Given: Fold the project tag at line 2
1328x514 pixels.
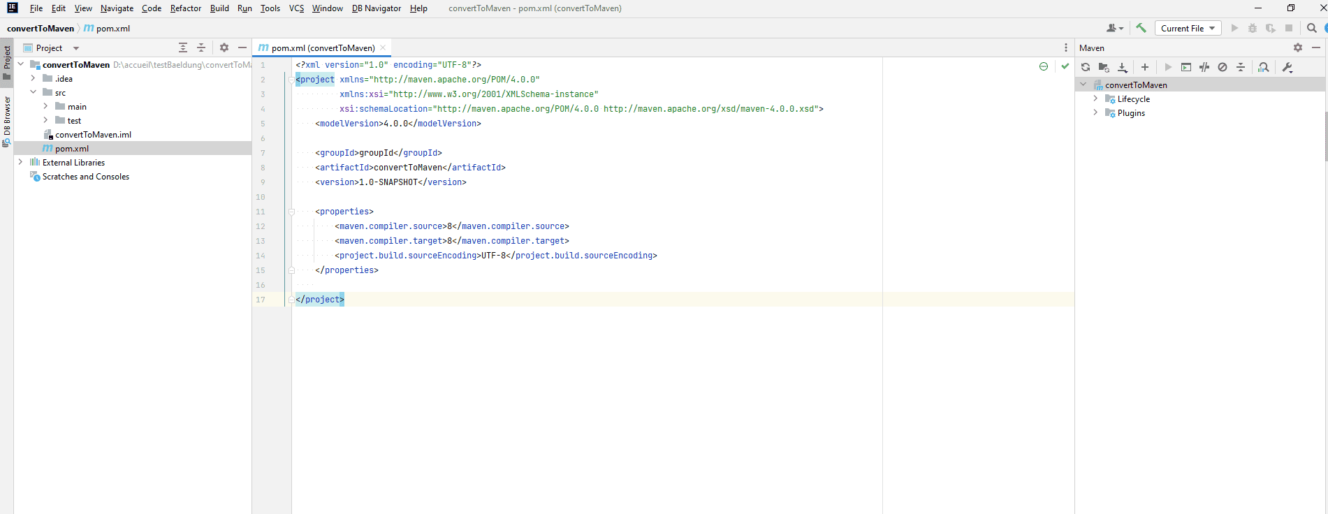Looking at the screenshot, I should click(x=291, y=80).
